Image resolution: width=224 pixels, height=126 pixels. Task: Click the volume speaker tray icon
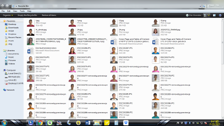[x=193, y=123]
